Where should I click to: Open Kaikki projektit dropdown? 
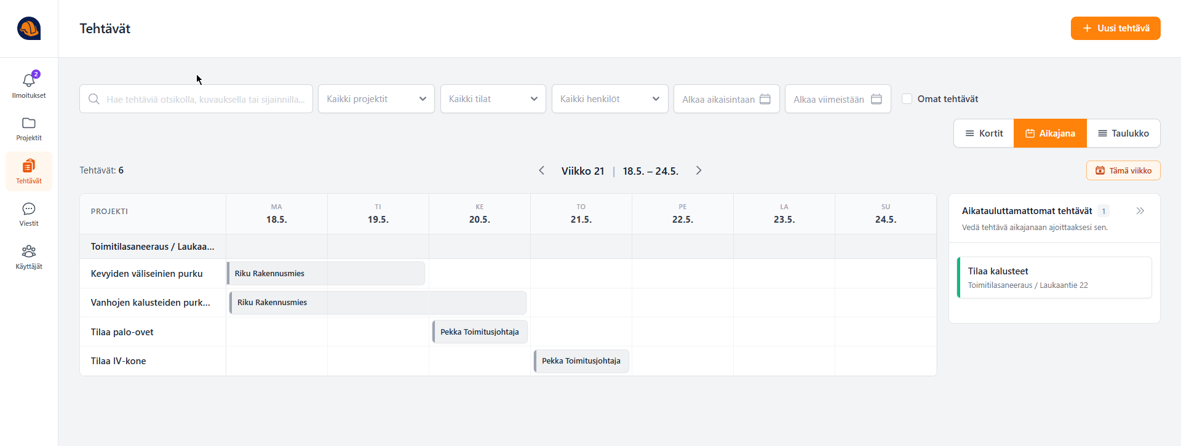(x=376, y=99)
